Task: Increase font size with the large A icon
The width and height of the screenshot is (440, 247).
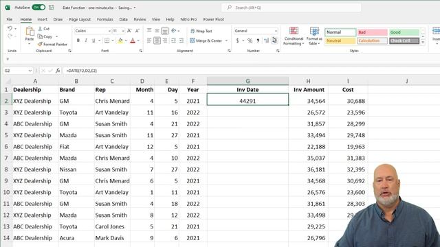Action: [x=129, y=31]
